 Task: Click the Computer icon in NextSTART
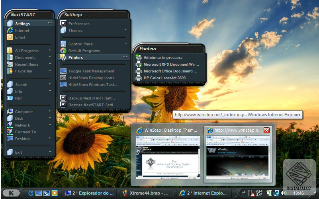click(10, 111)
